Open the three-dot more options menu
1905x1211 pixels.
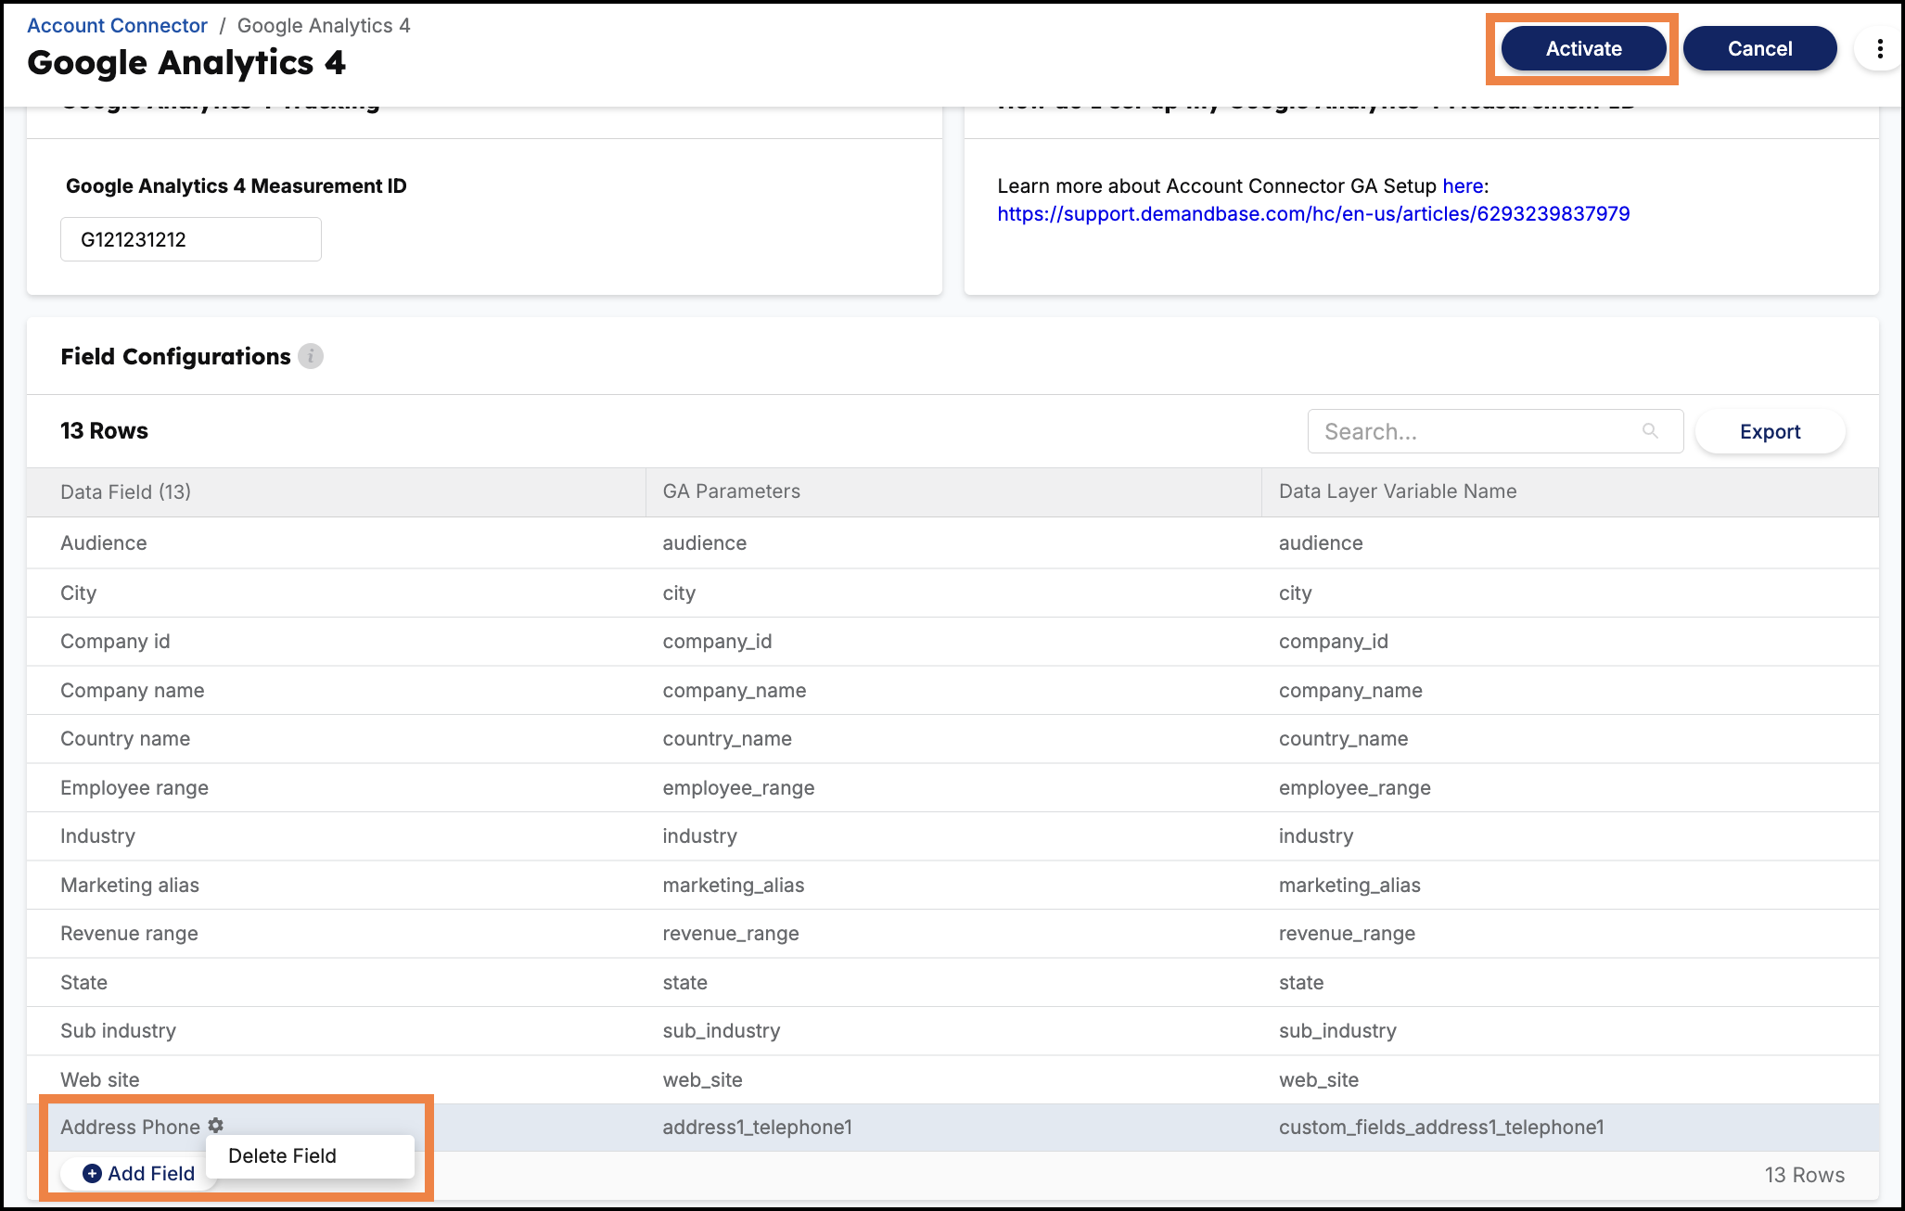click(x=1879, y=49)
